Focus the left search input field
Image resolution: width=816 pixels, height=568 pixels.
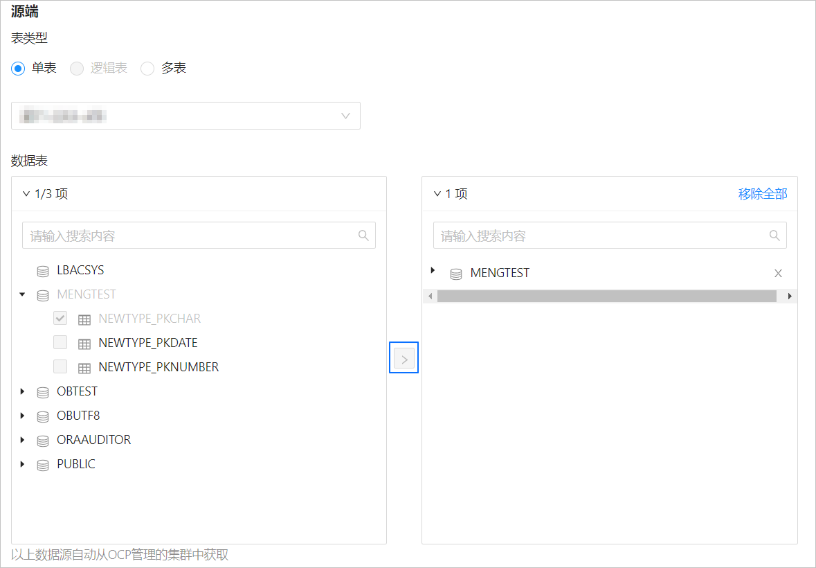pos(199,236)
